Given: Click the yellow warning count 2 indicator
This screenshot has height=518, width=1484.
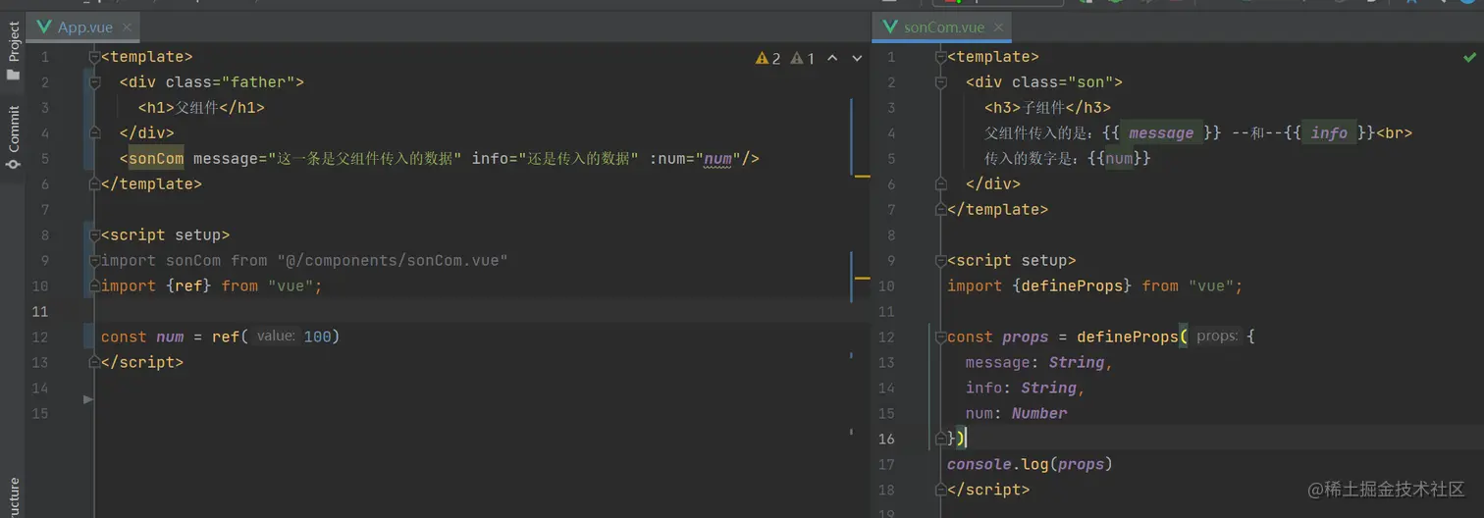Looking at the screenshot, I should click(x=768, y=58).
